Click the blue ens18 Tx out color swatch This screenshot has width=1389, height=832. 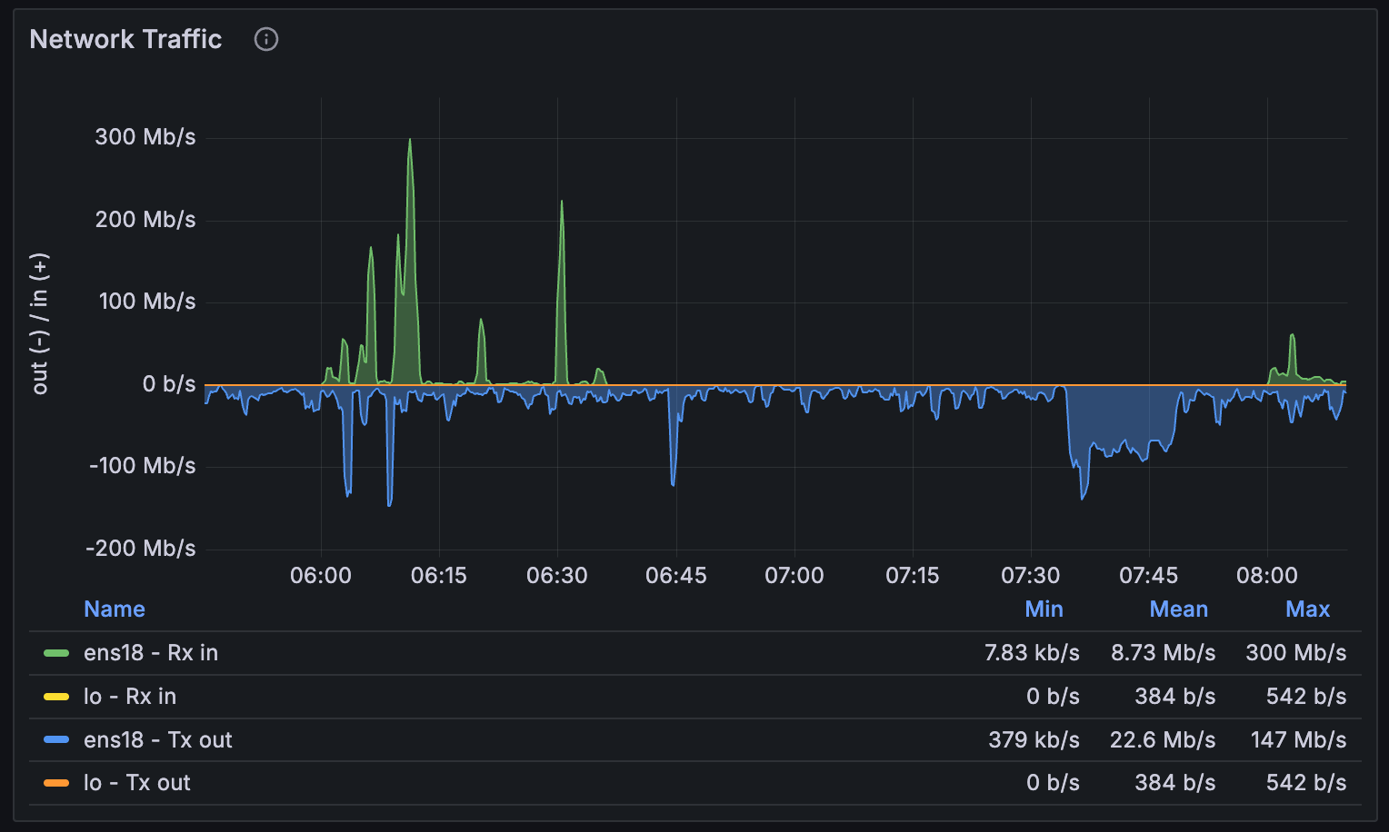coord(56,739)
